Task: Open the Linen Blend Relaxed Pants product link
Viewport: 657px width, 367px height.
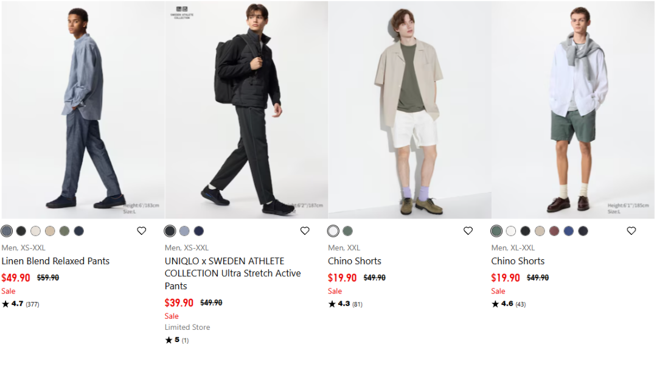Action: (55, 261)
